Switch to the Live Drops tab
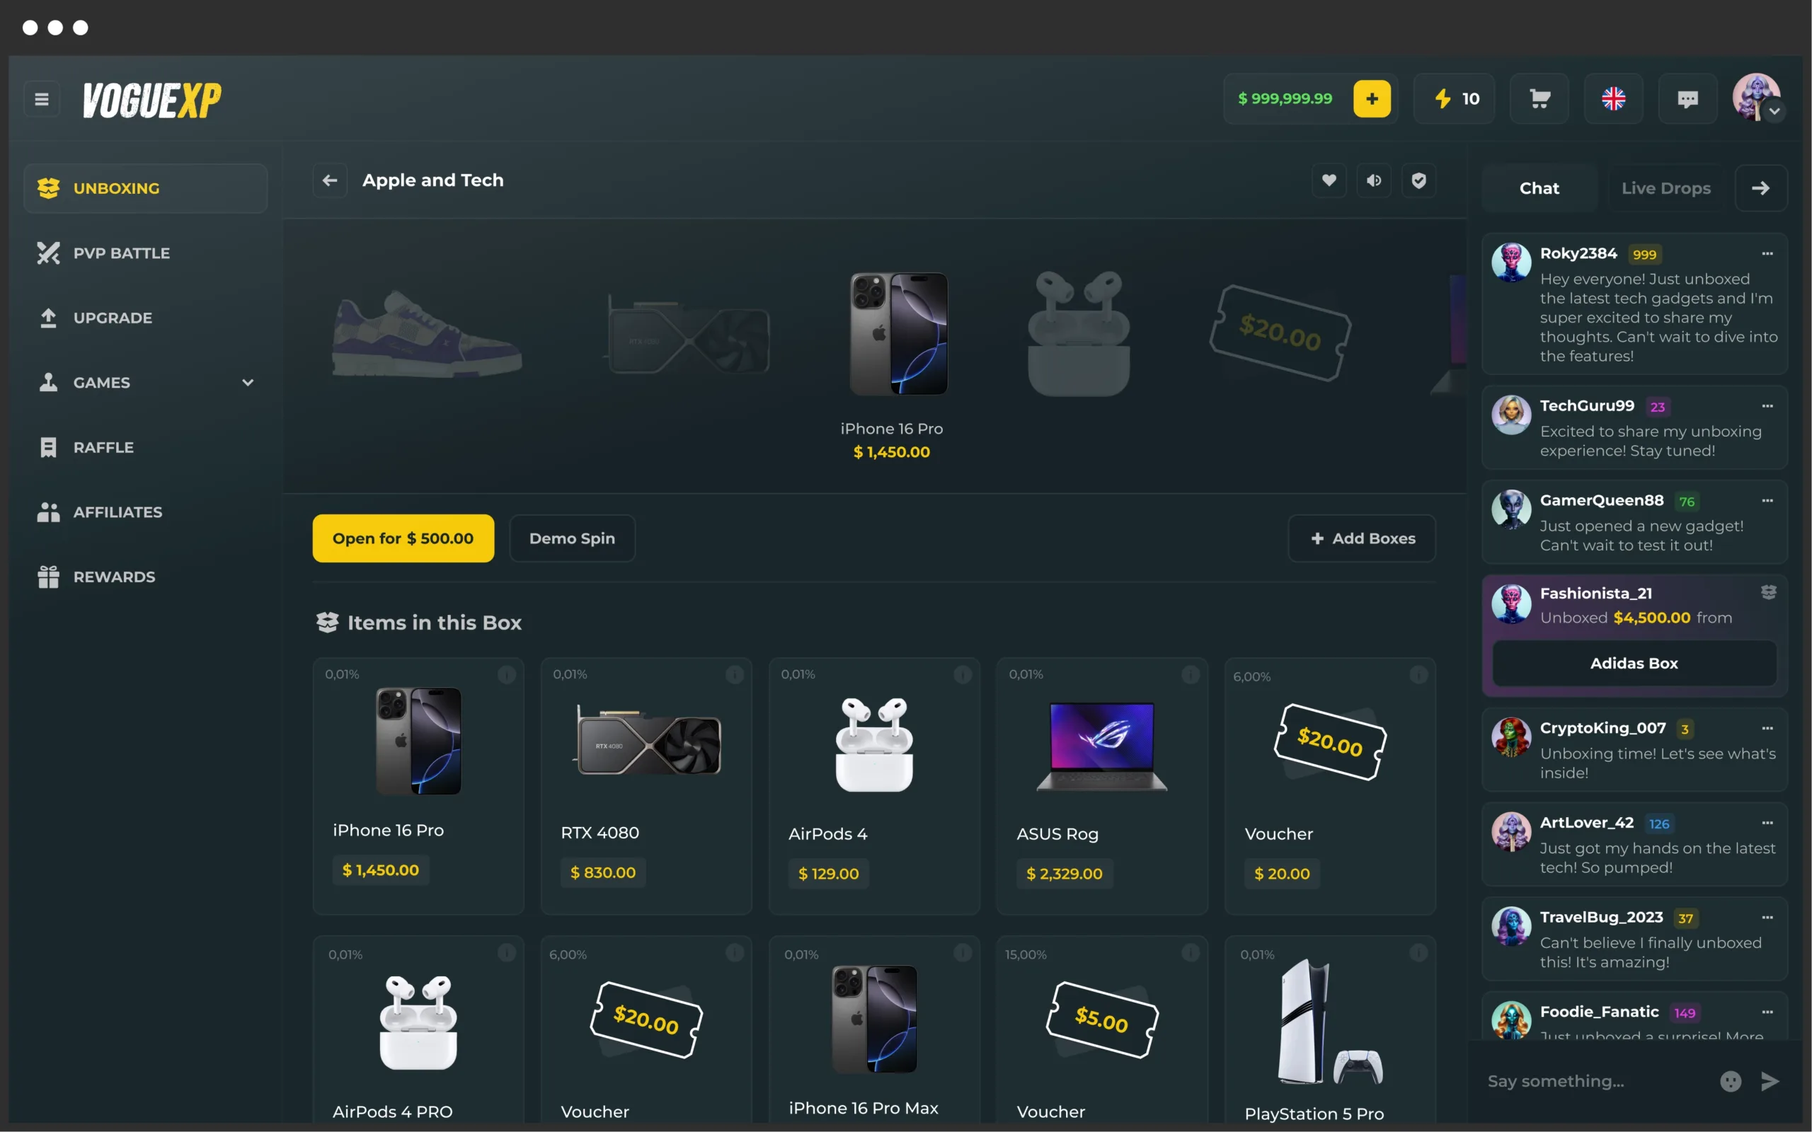Viewport: 1812px width, 1132px height. (1665, 188)
